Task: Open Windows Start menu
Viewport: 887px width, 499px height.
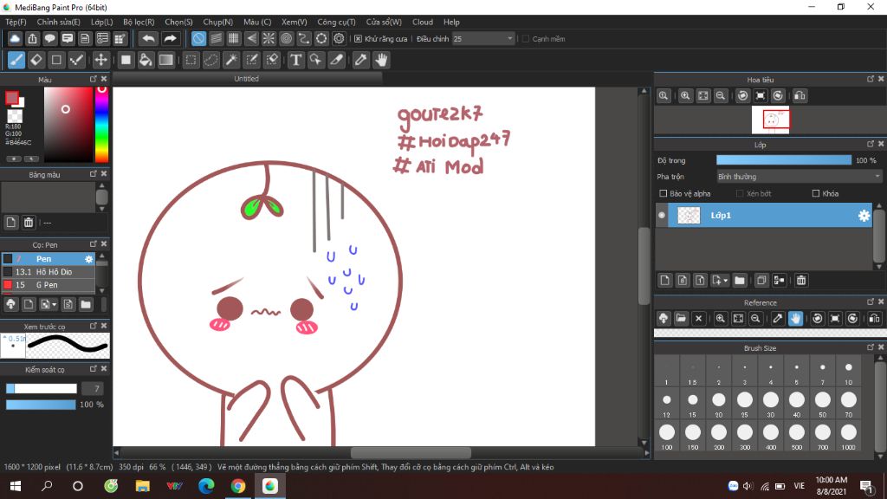Action: coord(16,486)
